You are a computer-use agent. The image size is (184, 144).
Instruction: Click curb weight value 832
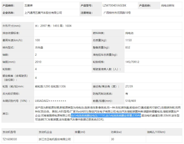tap(128, 48)
